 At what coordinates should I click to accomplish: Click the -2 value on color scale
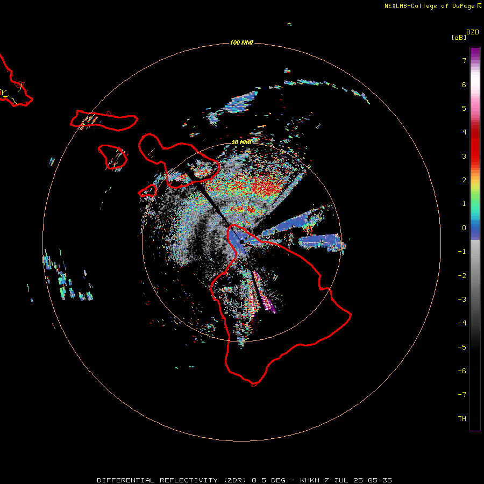[462, 276]
